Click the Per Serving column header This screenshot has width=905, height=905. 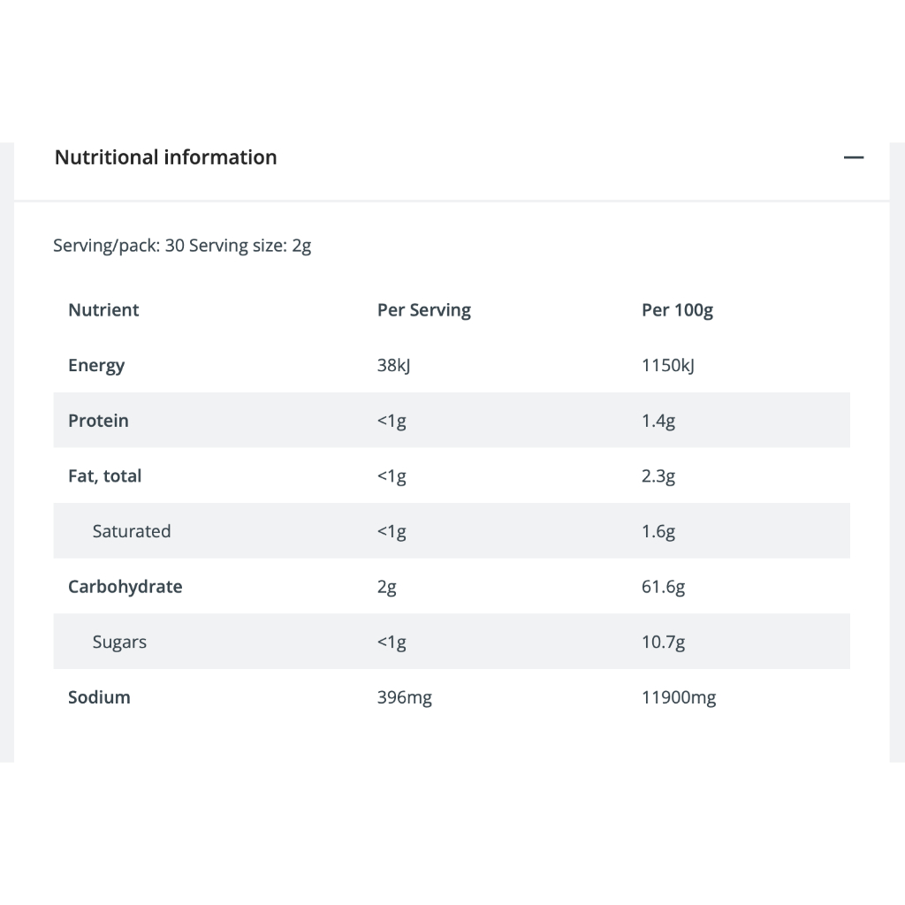423,310
